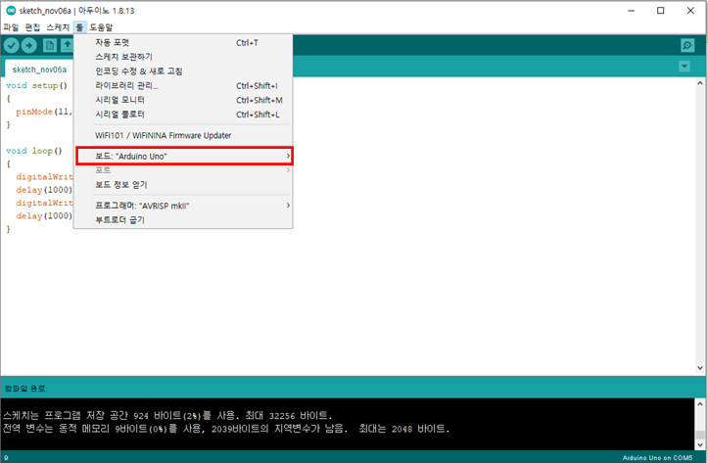Close the Arduino IDE window
Image resolution: width=708 pixels, height=463 pixels.
[x=690, y=11]
